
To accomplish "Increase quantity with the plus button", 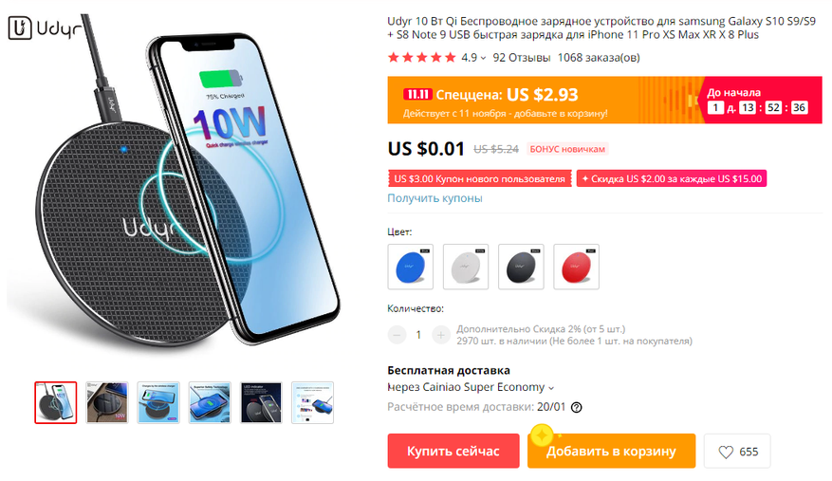I will (440, 335).
